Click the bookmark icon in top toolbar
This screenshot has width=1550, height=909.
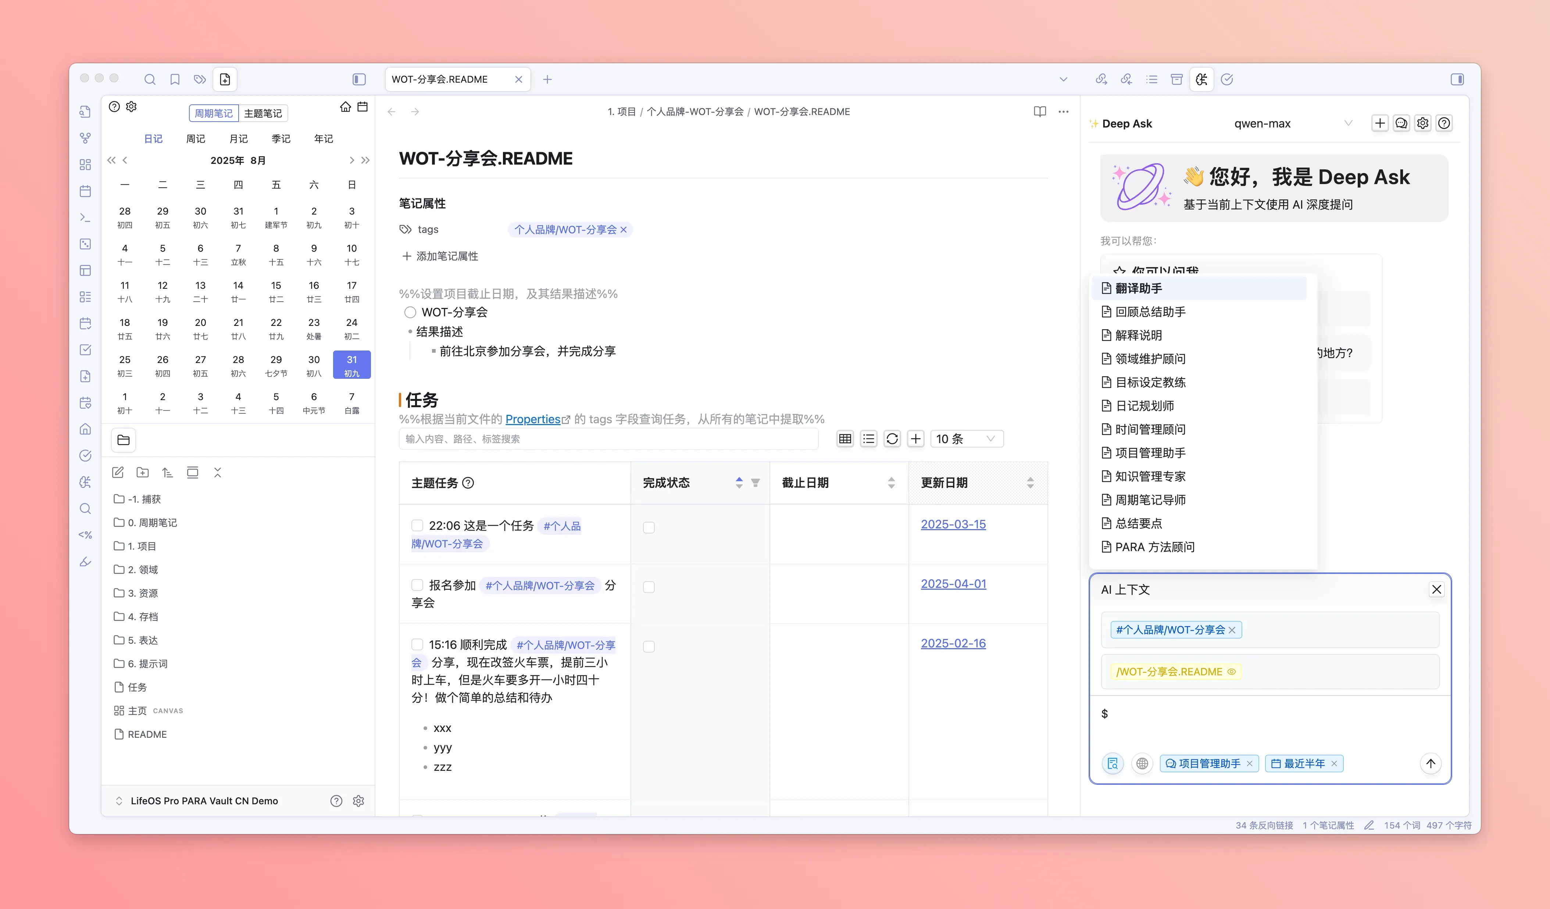pos(175,79)
